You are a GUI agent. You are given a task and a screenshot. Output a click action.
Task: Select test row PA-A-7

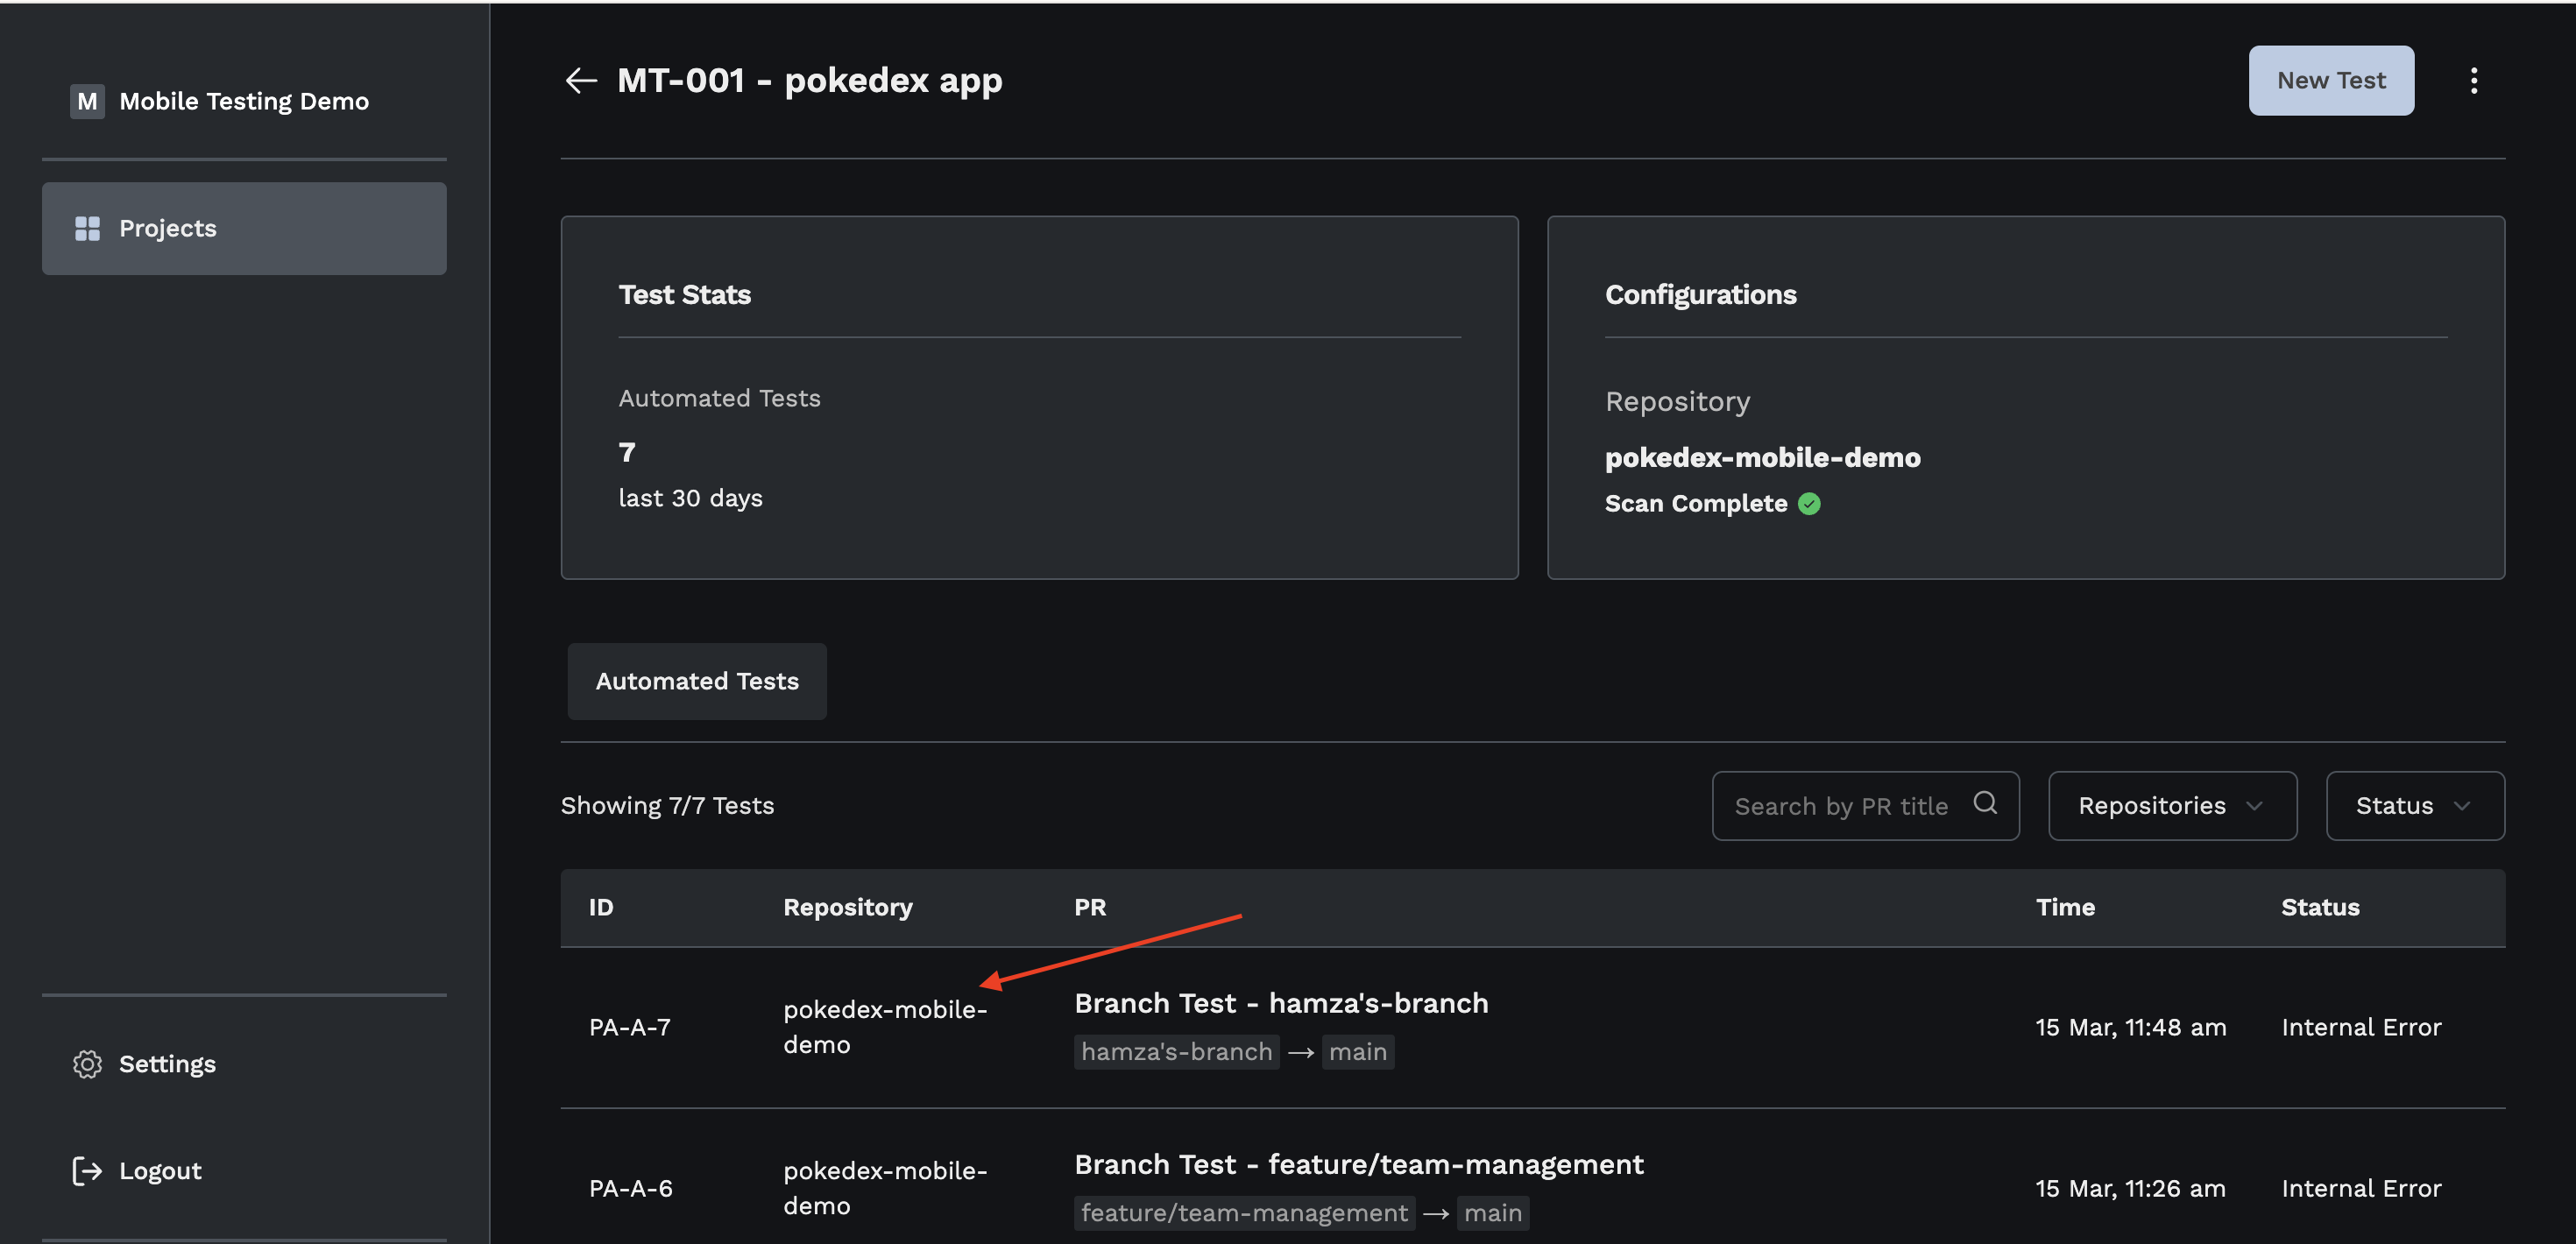[x=630, y=1027]
